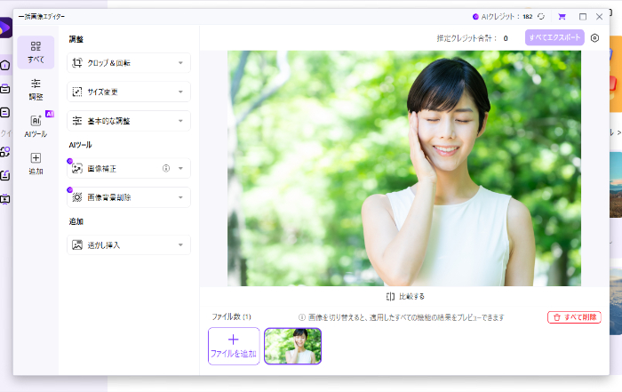Open the 追加 sidebar tab
Screen dimensions: 622x392
point(36,164)
